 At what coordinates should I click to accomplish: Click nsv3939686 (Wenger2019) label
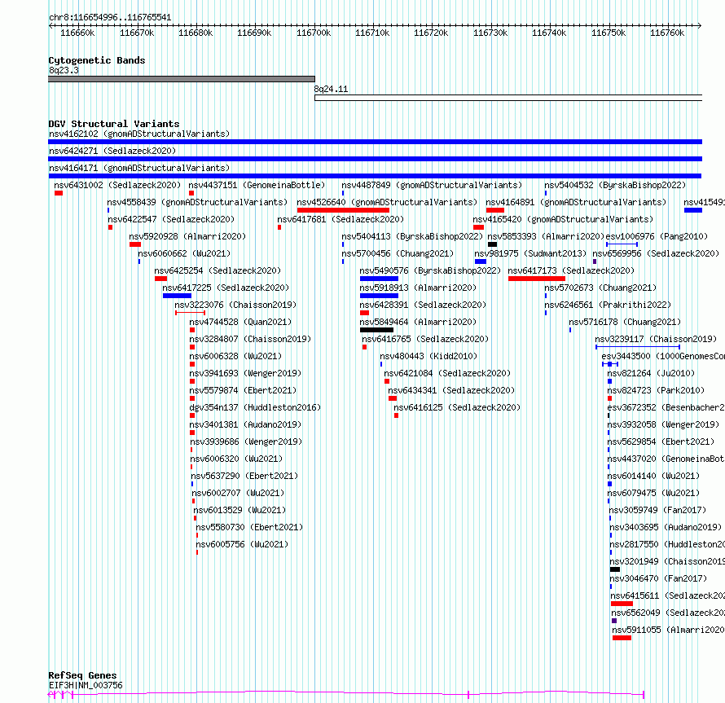(x=246, y=442)
